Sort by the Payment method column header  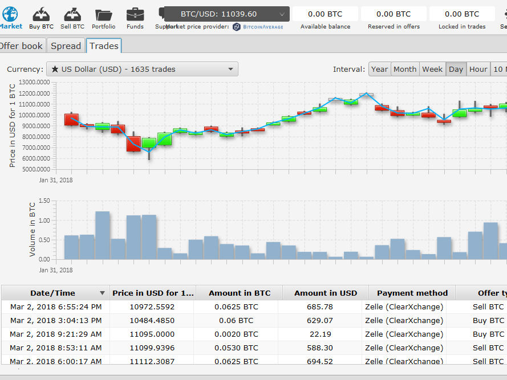pos(412,293)
